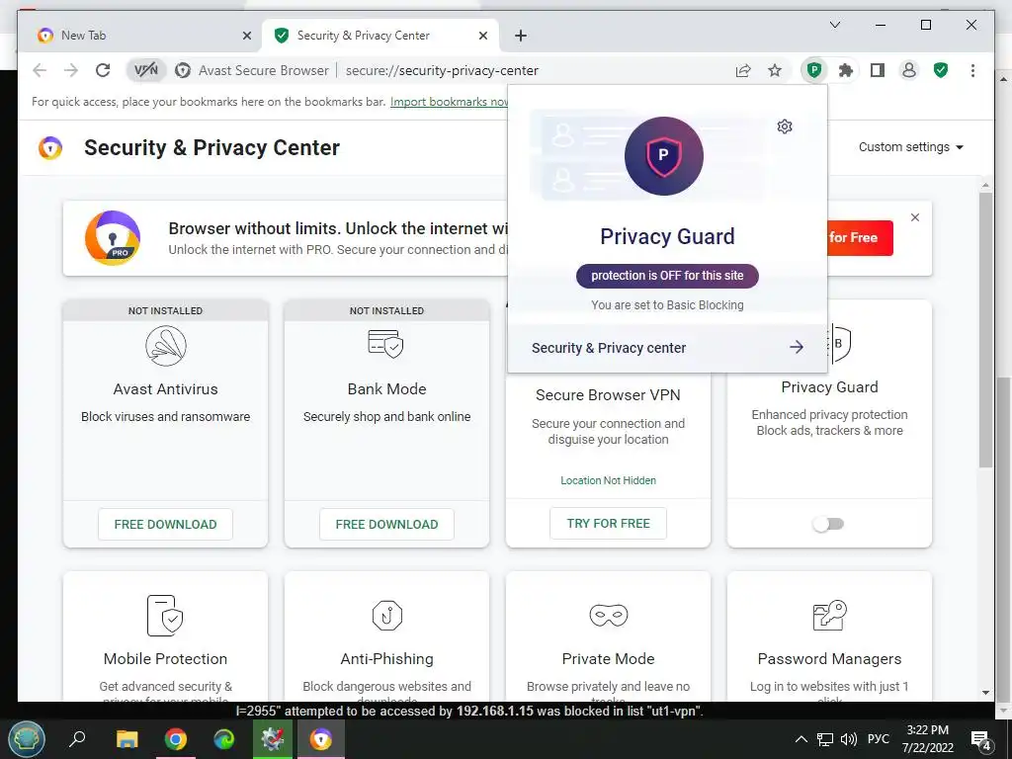Select the Security & Privacy Center tab
The image size is (1012, 759).
click(x=379, y=36)
